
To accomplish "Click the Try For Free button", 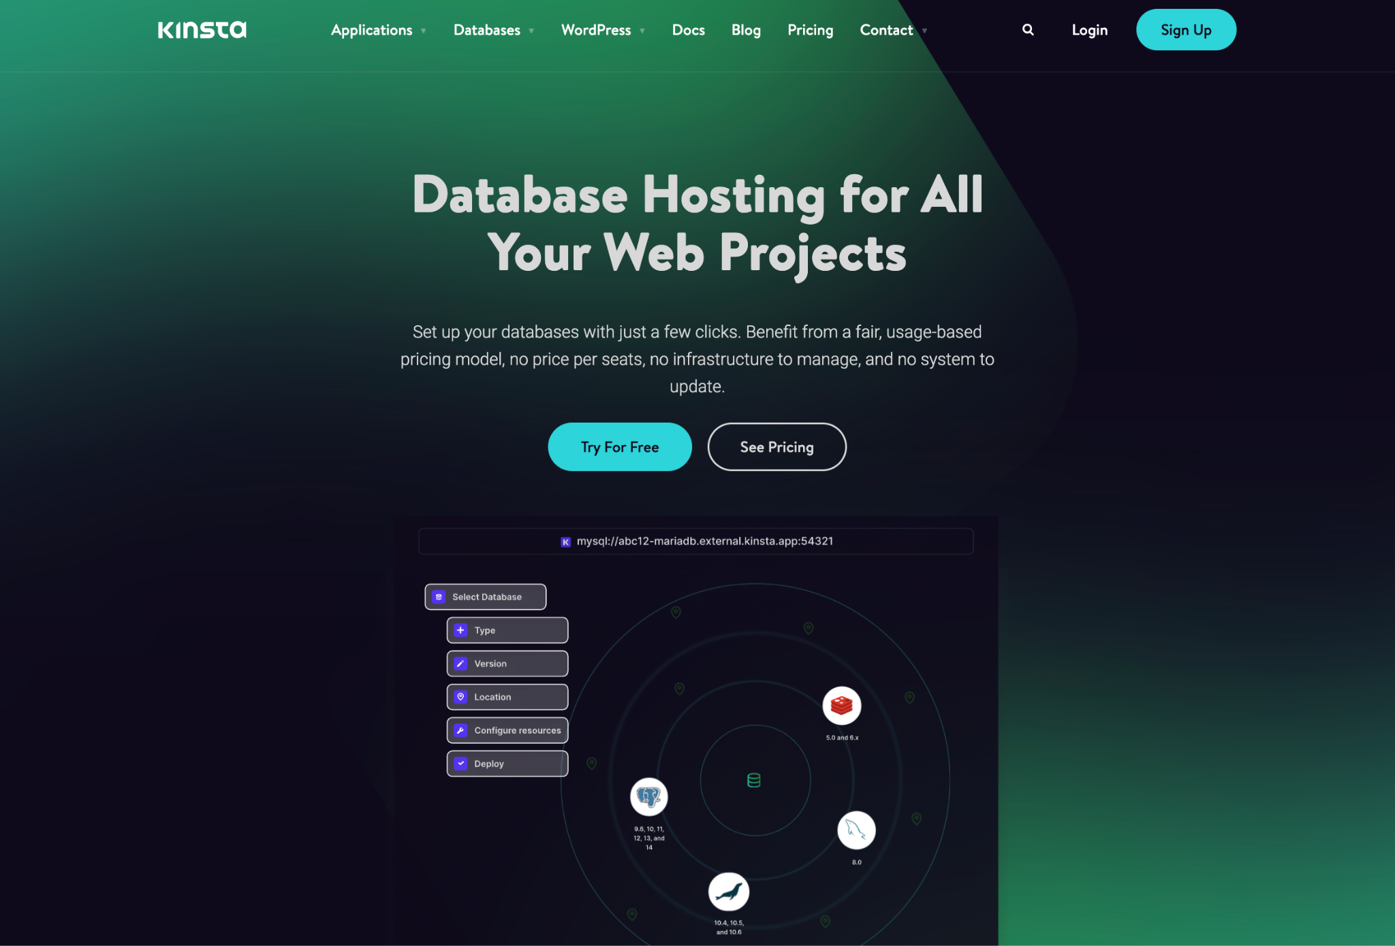I will pos(619,446).
